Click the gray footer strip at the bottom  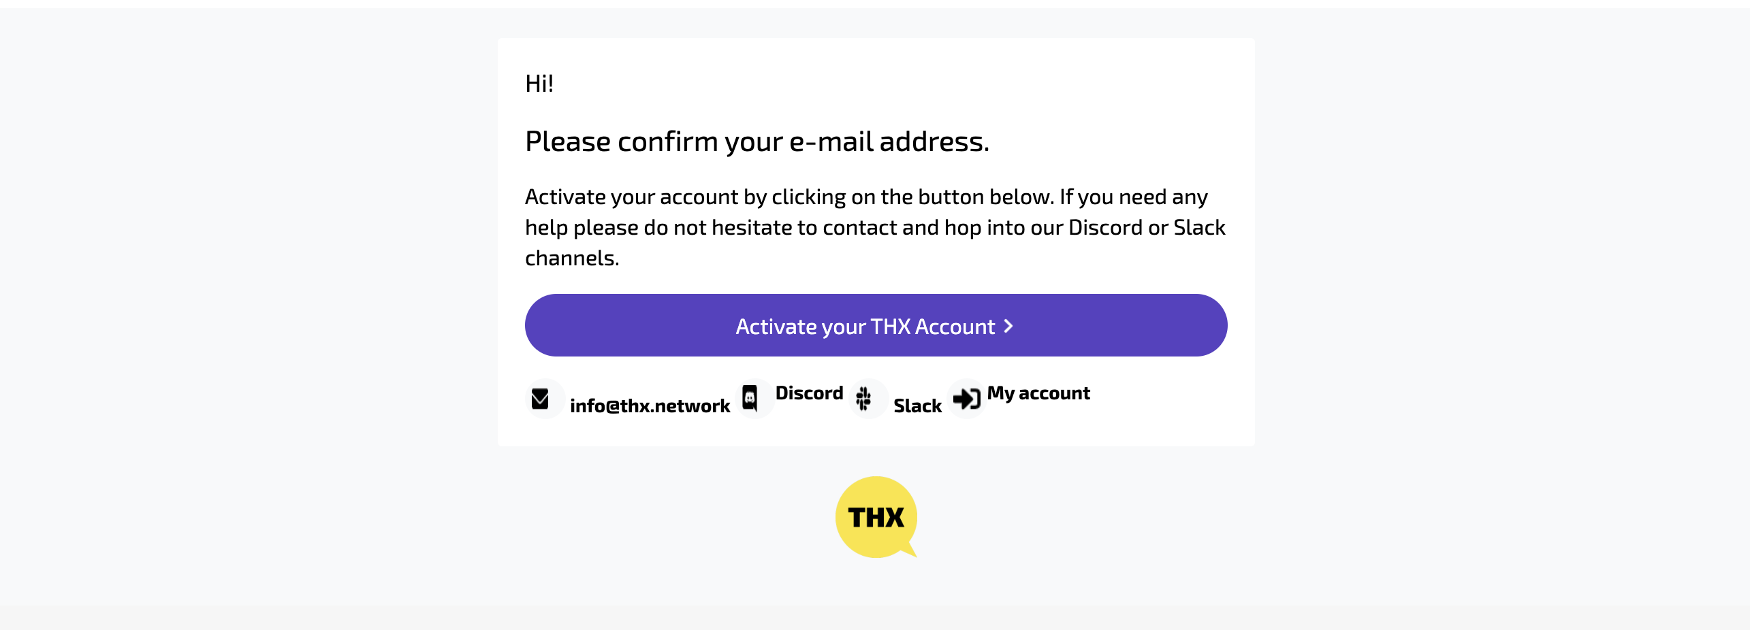pyautogui.click(x=875, y=618)
